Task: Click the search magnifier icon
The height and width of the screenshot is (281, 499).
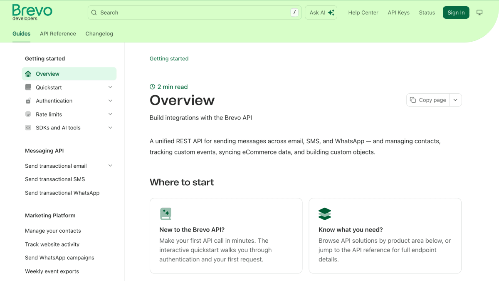Action: click(x=94, y=12)
